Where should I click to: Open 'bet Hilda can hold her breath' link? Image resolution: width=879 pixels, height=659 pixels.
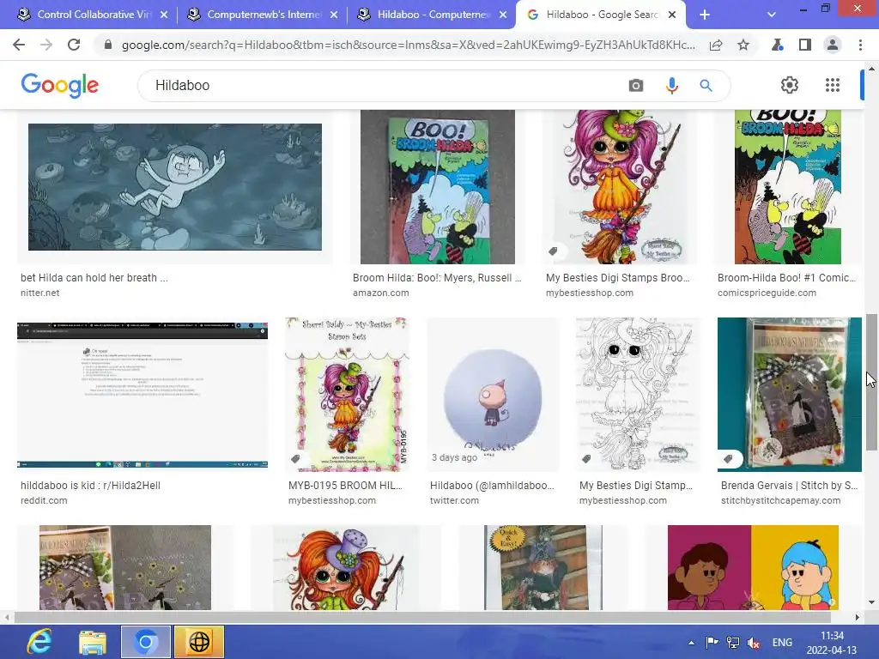tap(94, 278)
